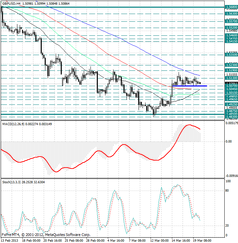
Task: Select the 7 Mar 08:00 time label
Action: pos(137,241)
